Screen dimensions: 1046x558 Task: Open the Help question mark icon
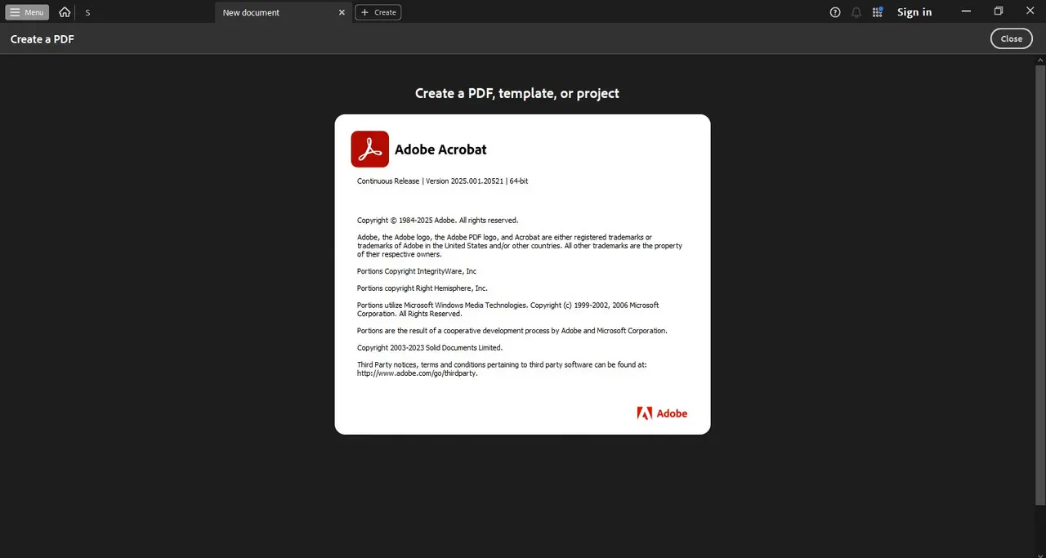coord(835,12)
